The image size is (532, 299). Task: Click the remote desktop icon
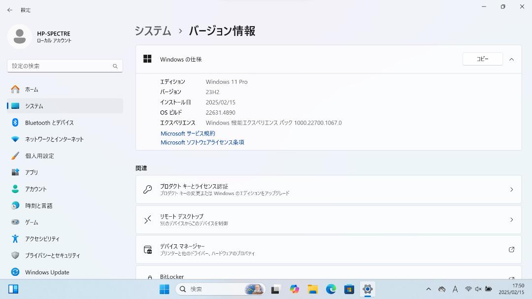[x=148, y=220]
